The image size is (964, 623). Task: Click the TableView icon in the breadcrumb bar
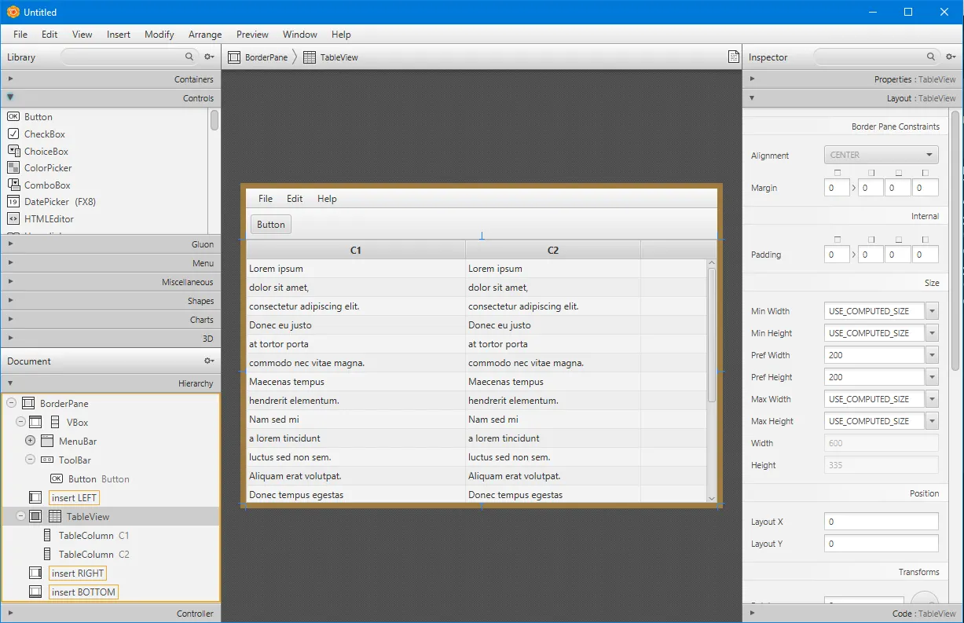tap(310, 57)
